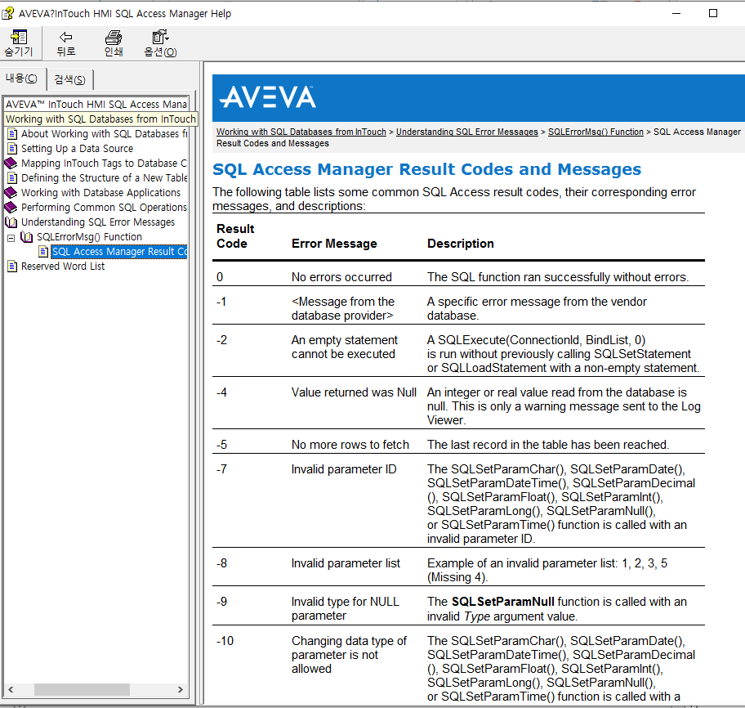
Task: Click the AVEVA logo banner
Action: click(x=267, y=97)
